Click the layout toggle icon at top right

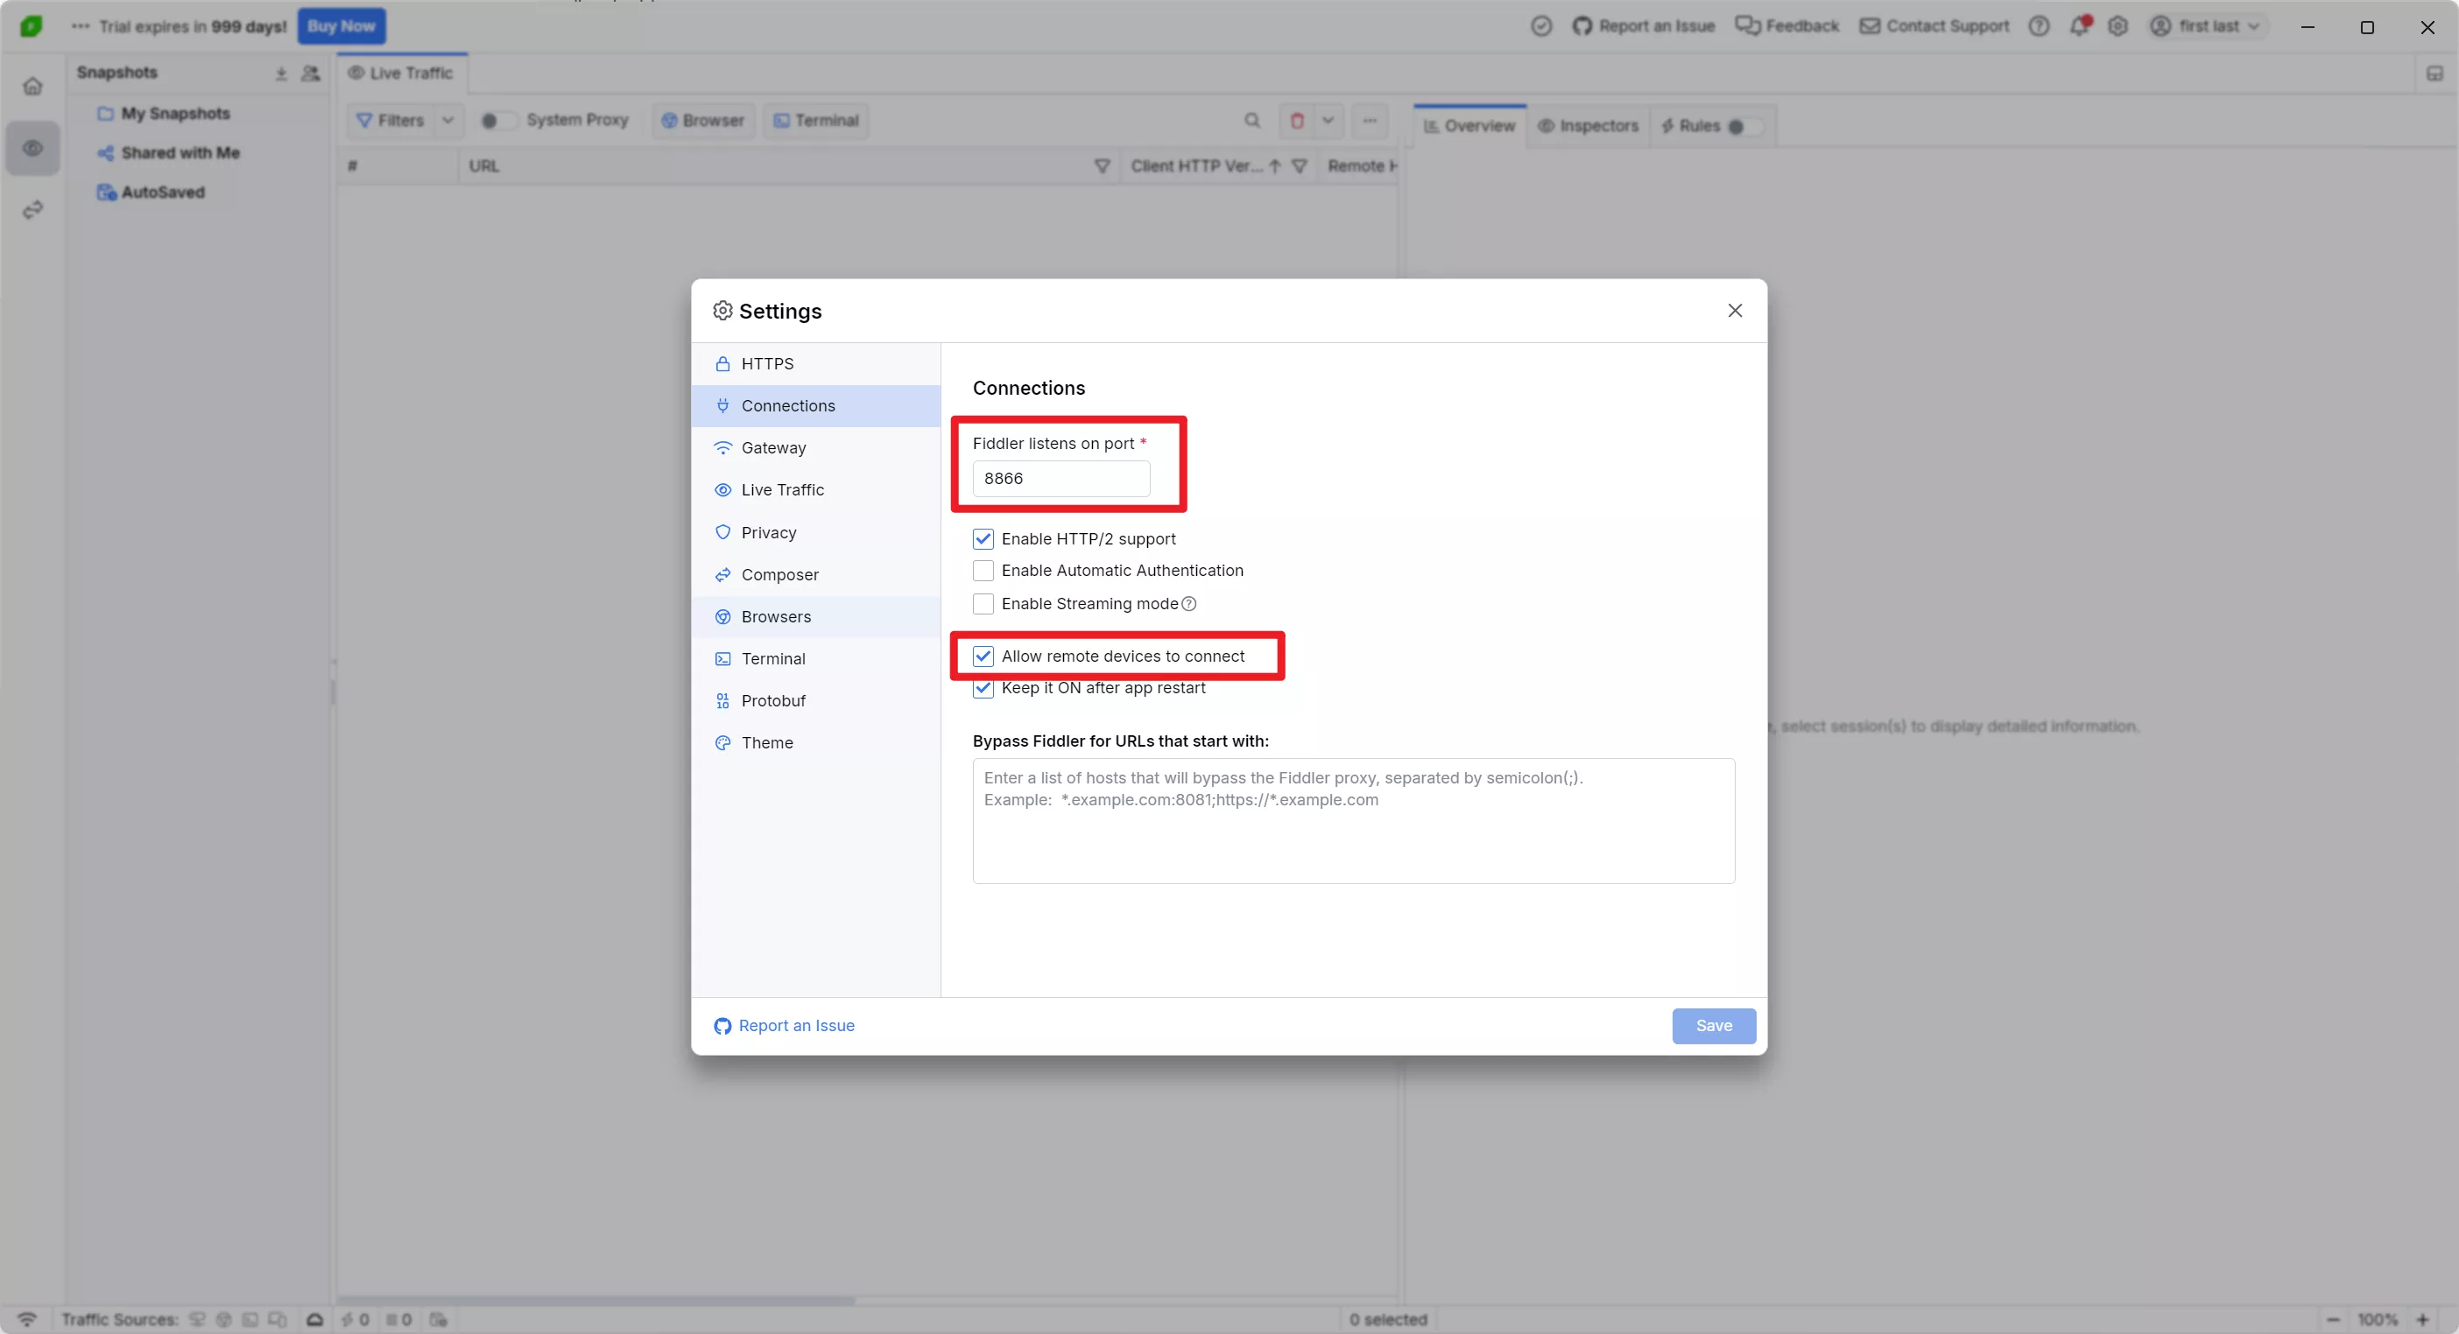(2434, 74)
